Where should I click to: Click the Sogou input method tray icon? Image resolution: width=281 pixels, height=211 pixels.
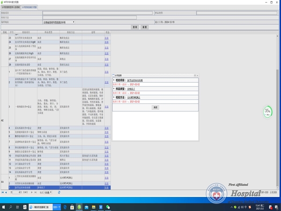pyautogui.click(x=250, y=207)
